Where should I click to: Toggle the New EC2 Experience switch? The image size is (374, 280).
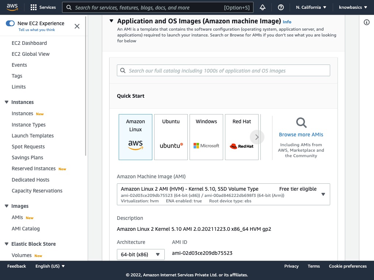[10, 23]
